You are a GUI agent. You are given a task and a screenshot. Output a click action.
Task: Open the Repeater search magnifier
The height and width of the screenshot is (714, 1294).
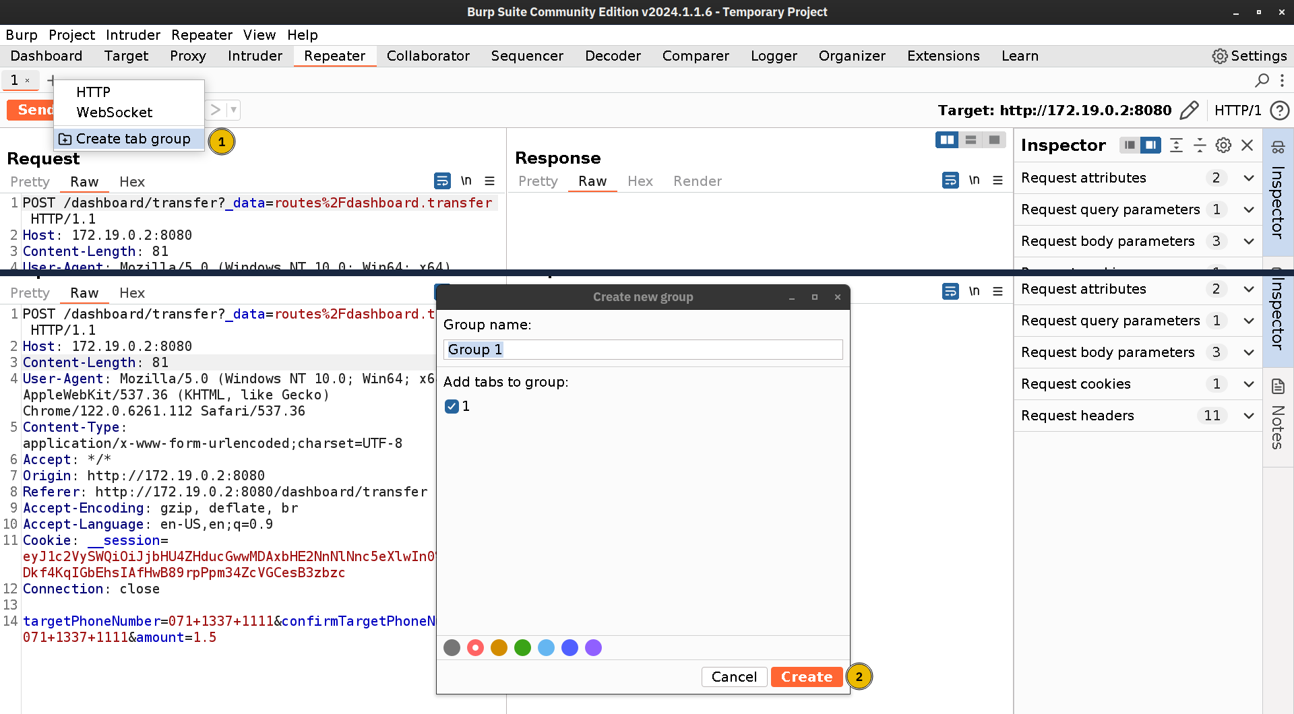point(1261,80)
